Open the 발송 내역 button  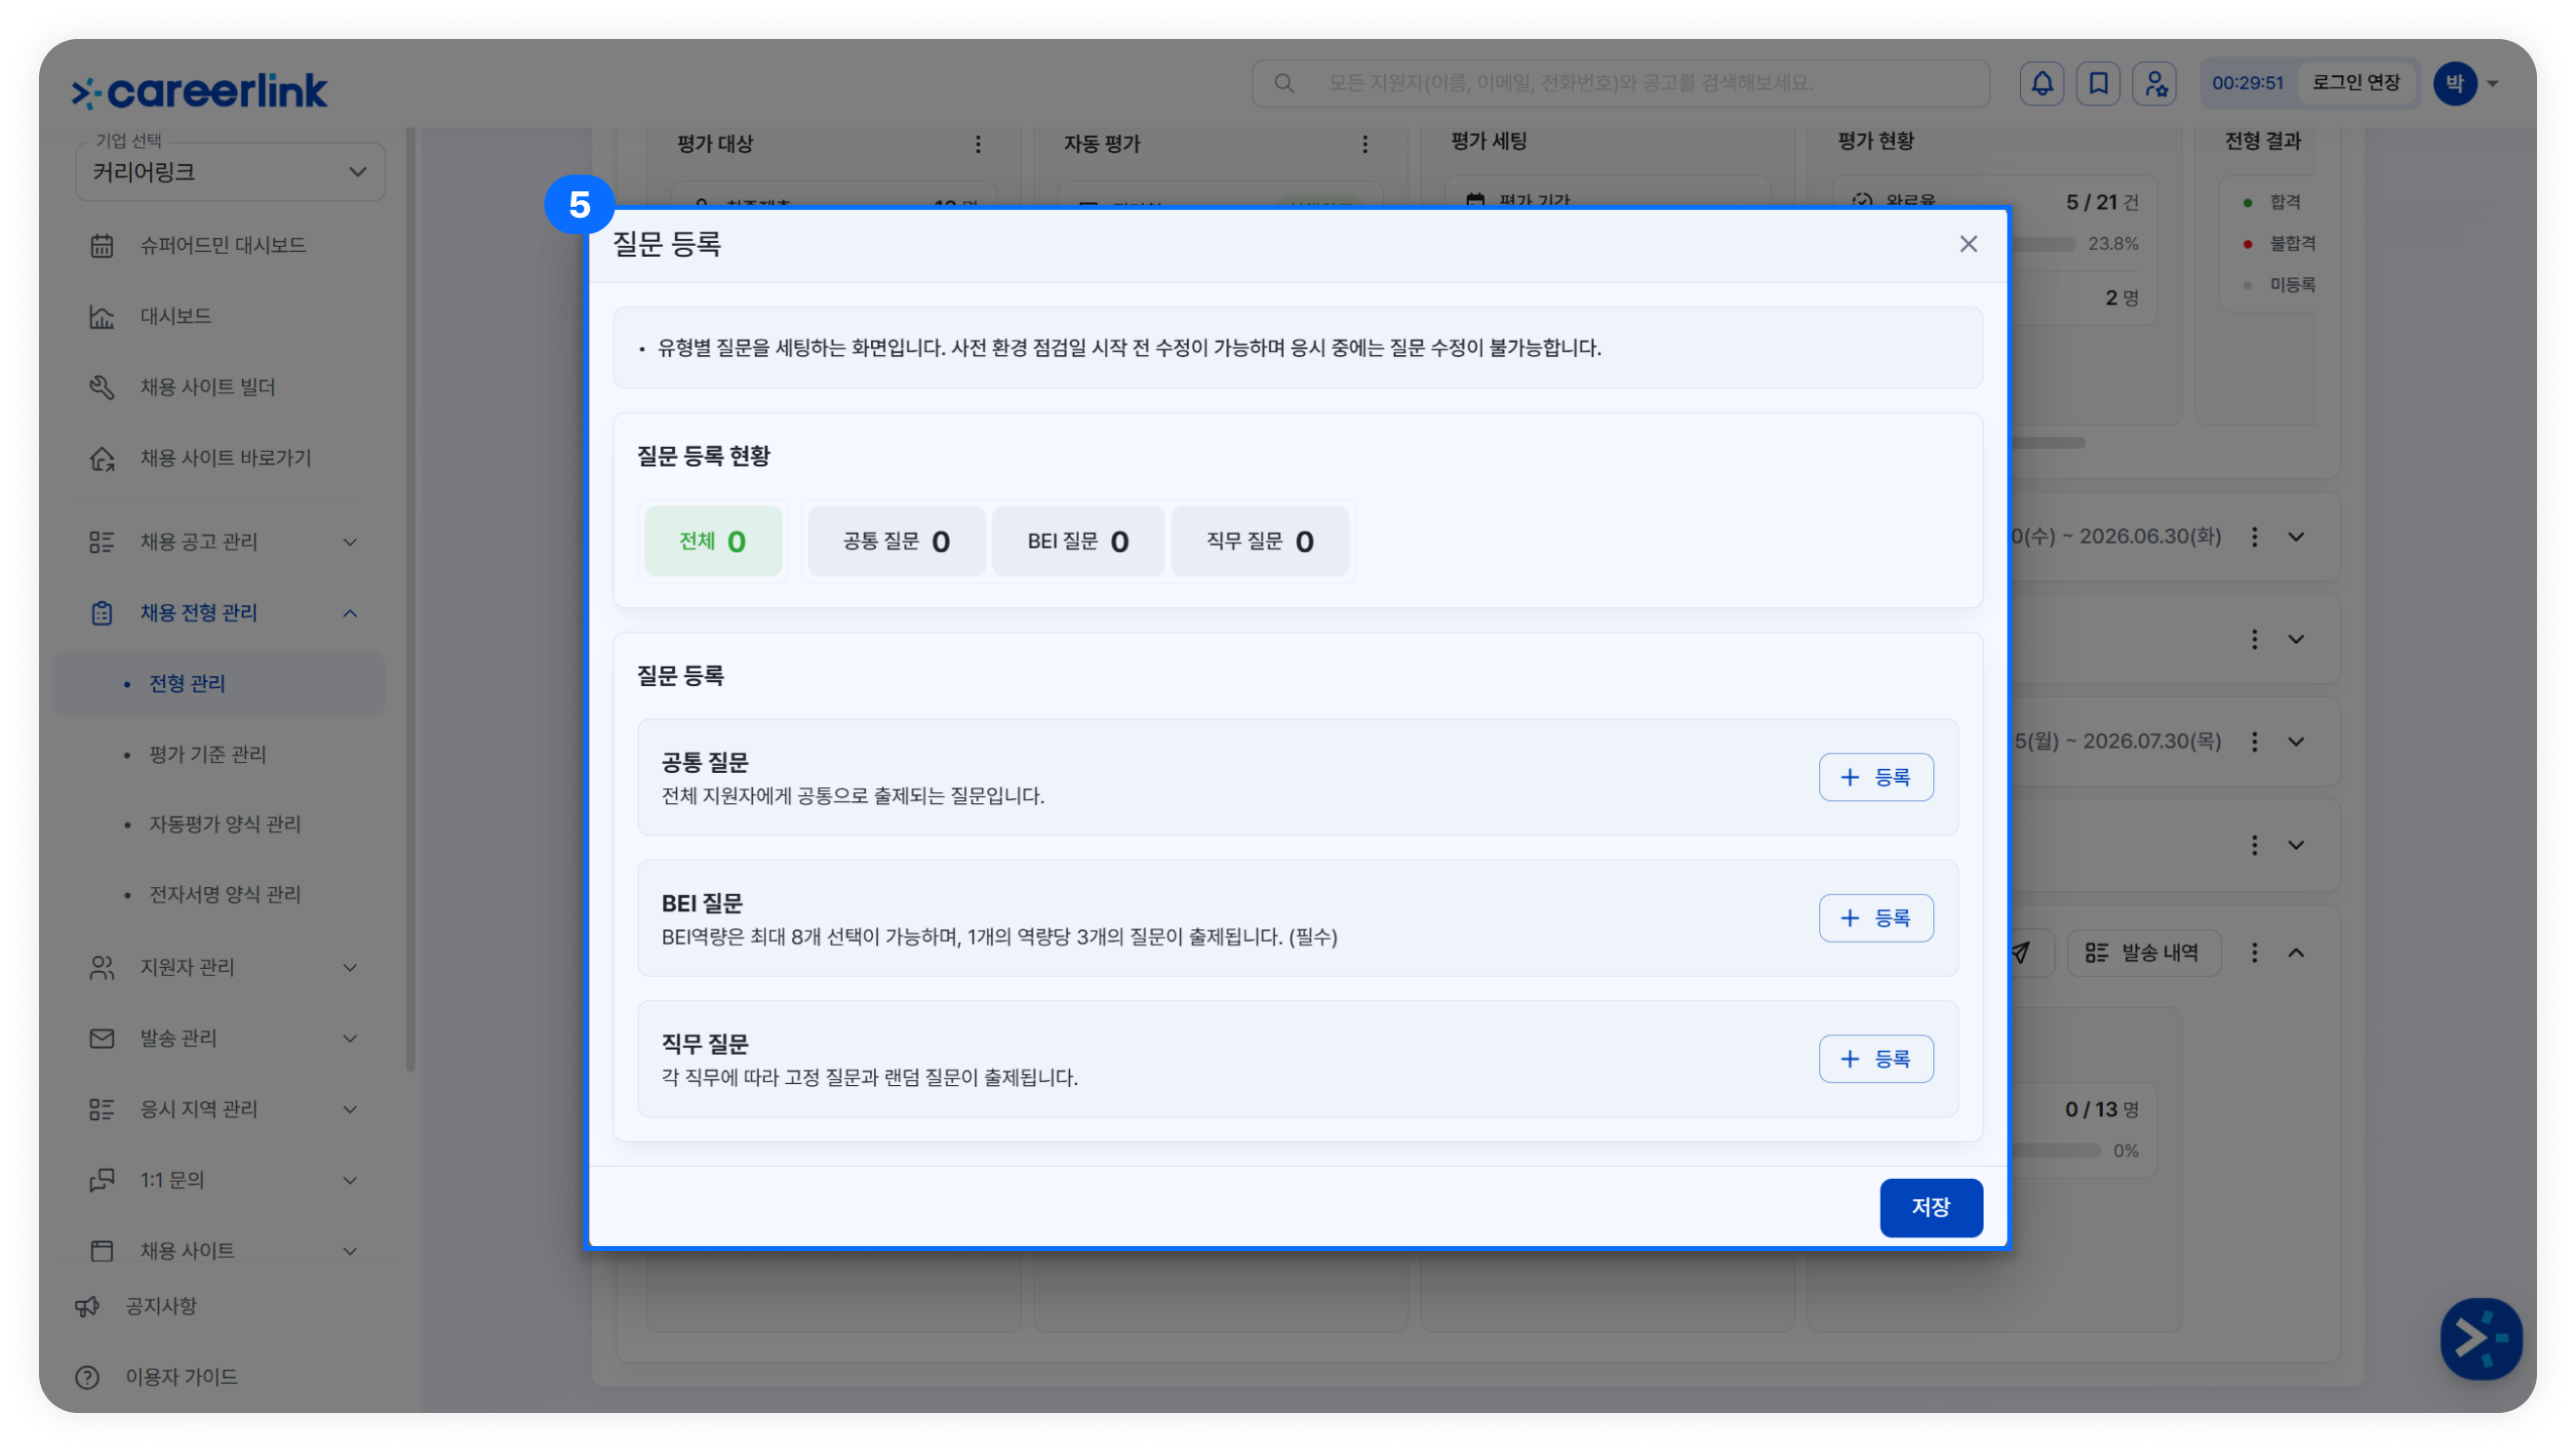pyautogui.click(x=2144, y=952)
